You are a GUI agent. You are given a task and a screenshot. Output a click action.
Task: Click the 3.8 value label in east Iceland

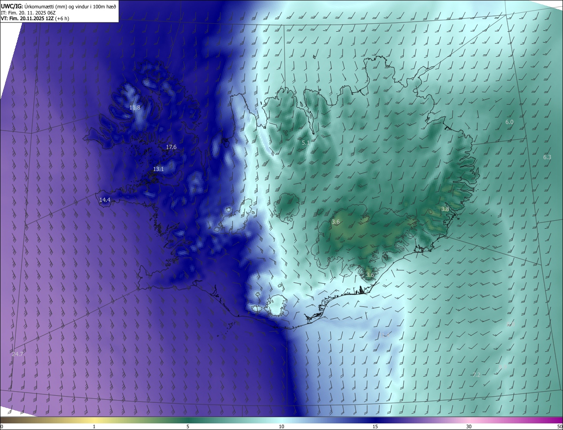[445, 209]
